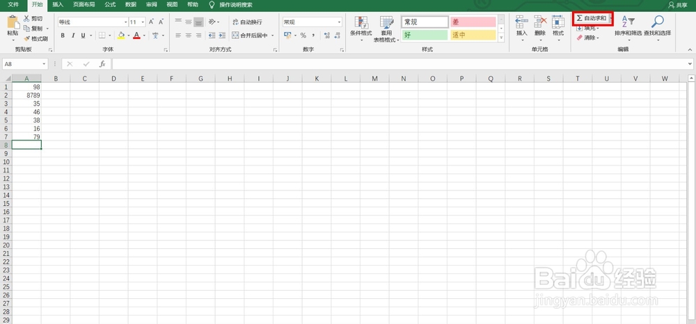Switch to the Data (数据) tab

tap(131, 4)
